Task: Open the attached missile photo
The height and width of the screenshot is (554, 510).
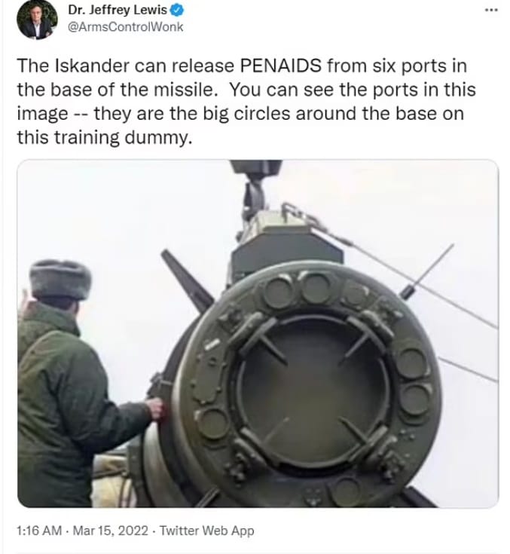Action: [258, 333]
